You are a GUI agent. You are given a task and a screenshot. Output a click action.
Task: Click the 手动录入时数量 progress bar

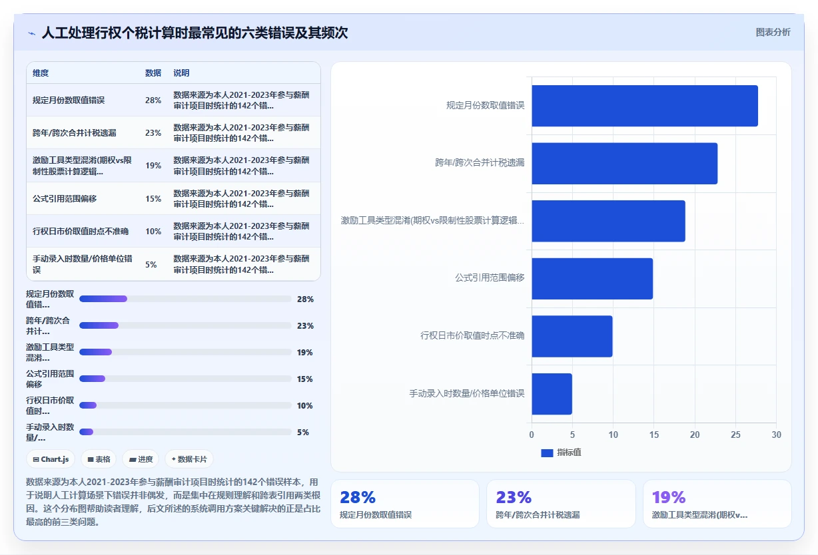coord(185,432)
